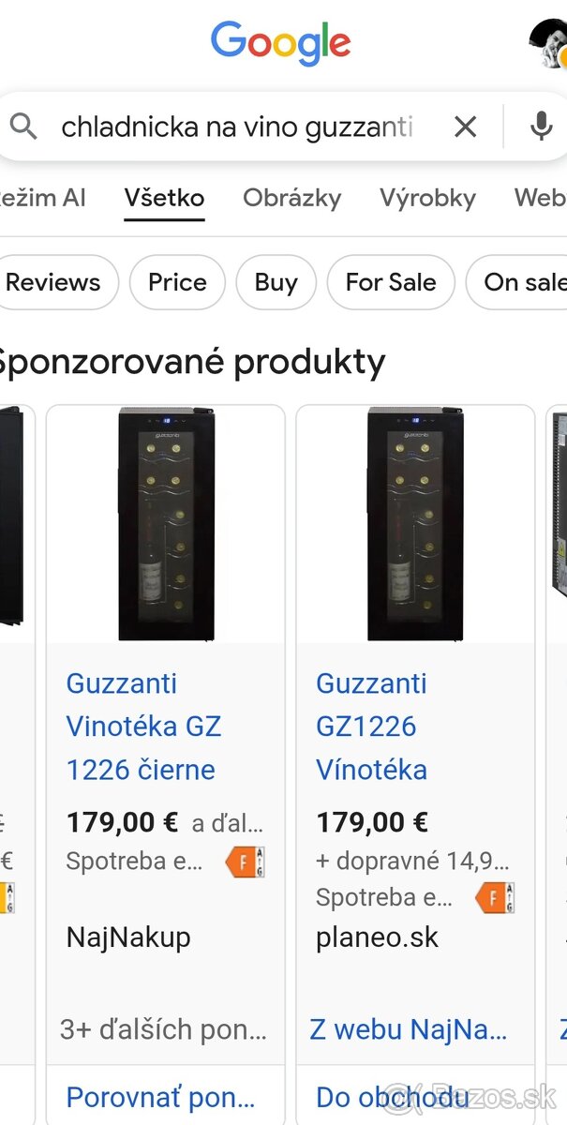Open the Guzzanti GZ1226 Vínotéka product image

[415, 522]
